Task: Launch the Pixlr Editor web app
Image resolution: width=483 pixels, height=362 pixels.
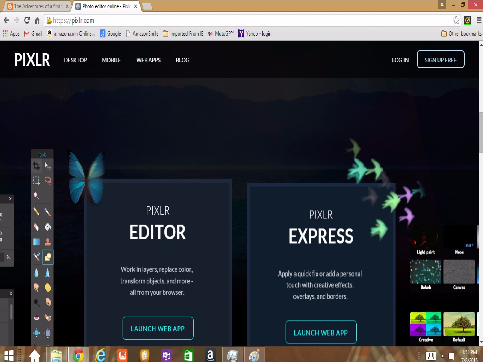Action: click(158, 328)
